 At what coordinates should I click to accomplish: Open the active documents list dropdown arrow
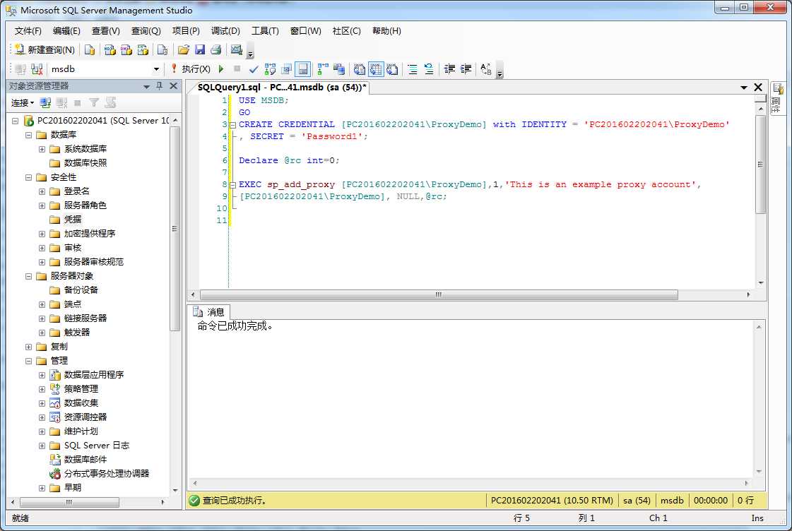pyautogui.click(x=743, y=88)
